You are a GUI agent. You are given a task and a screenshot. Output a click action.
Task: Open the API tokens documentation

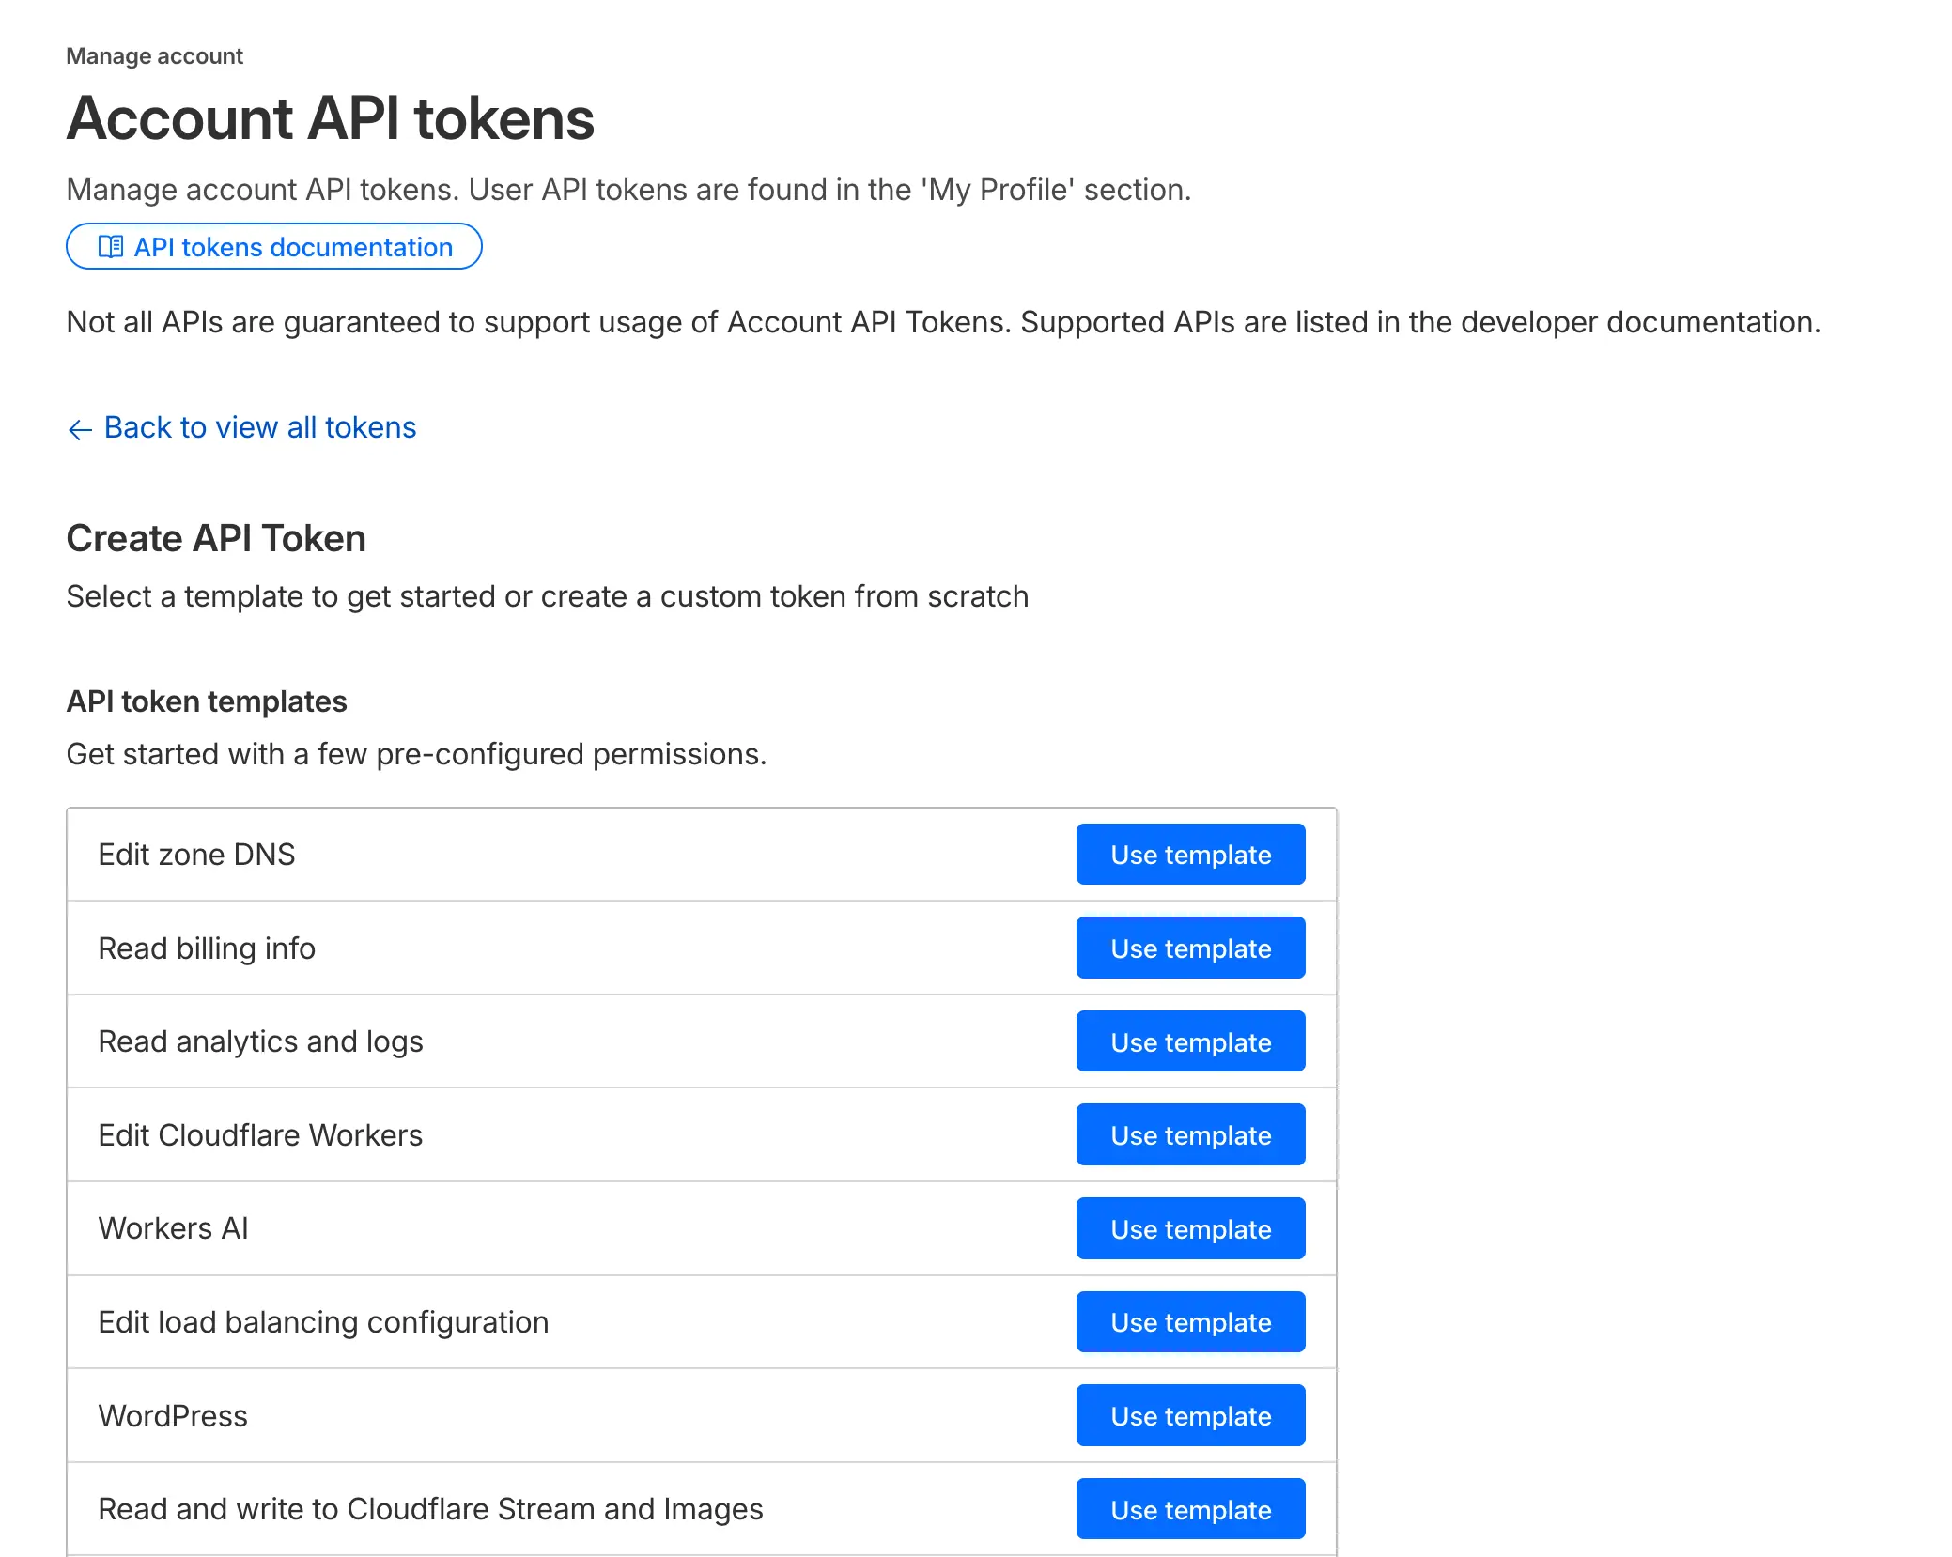click(x=291, y=247)
